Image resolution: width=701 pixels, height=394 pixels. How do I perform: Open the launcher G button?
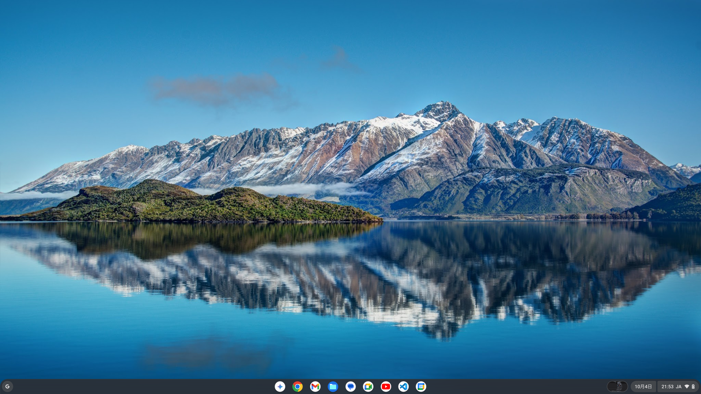tap(7, 386)
